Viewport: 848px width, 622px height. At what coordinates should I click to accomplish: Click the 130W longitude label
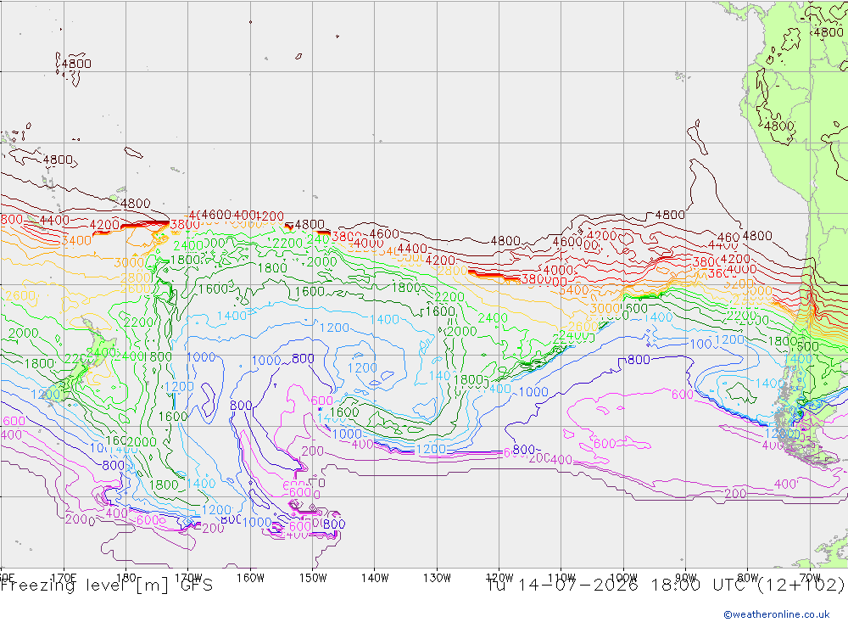tap(437, 578)
